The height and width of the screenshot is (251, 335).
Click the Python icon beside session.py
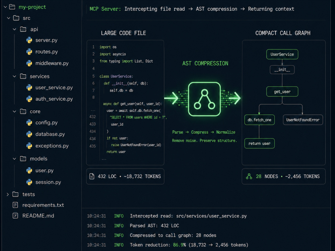pyautogui.click(x=29, y=182)
